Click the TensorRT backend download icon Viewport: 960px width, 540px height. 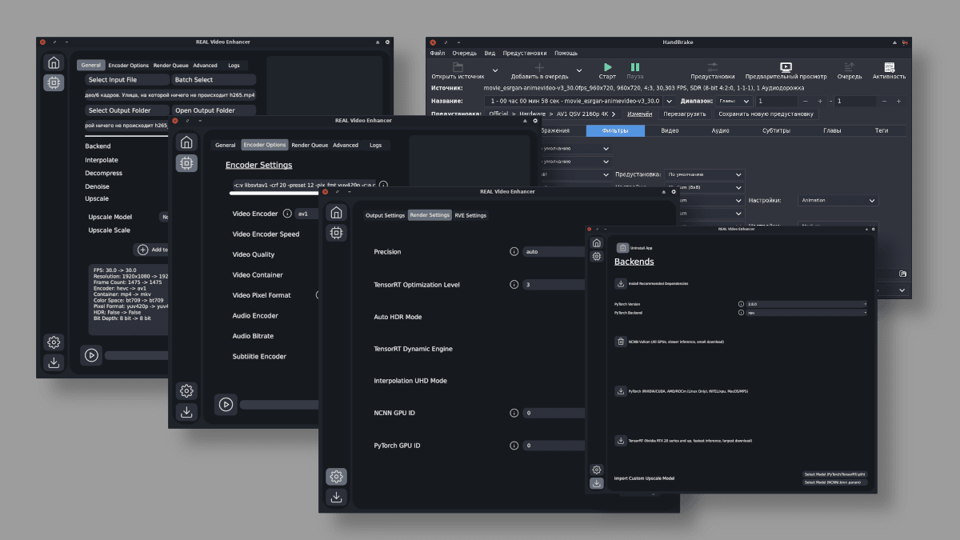[x=620, y=440]
